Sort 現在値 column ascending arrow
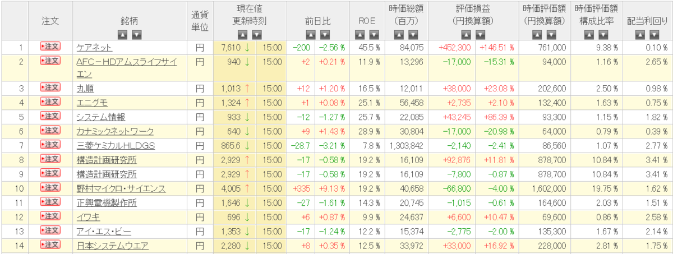This screenshot has height=254, width=673. [242, 35]
